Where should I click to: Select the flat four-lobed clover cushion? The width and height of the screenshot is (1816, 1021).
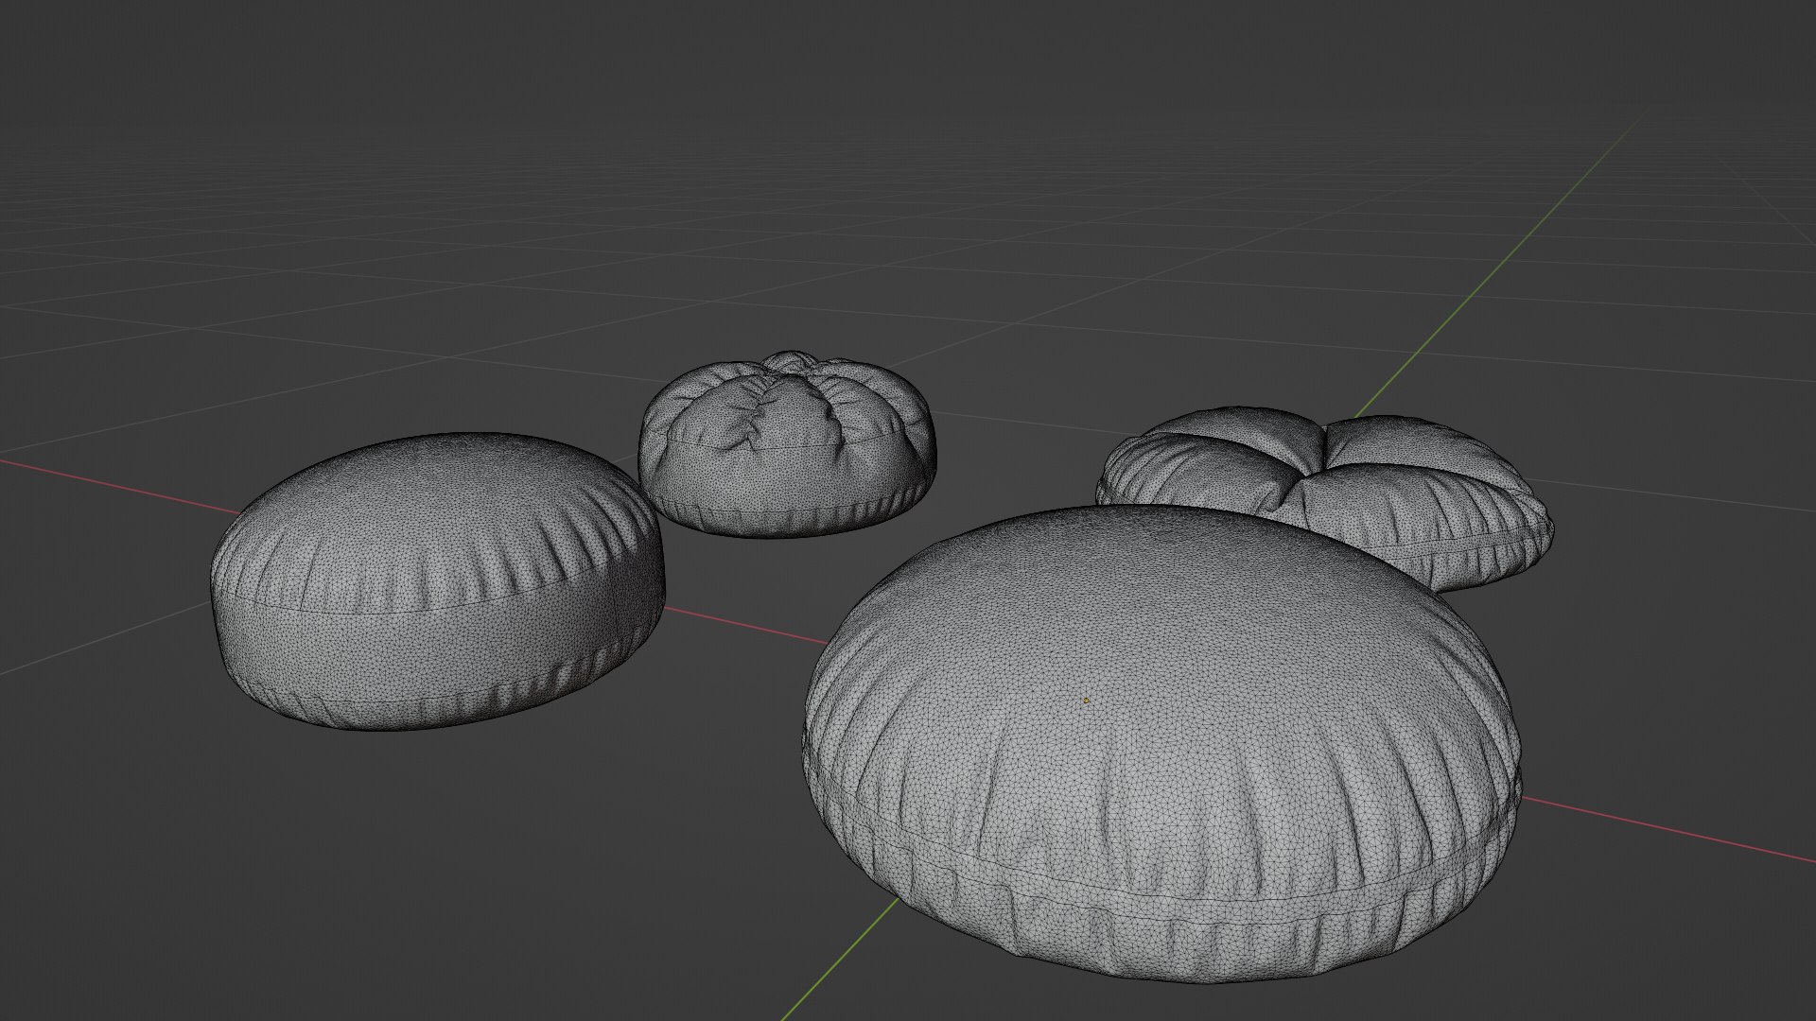pos(1324,499)
